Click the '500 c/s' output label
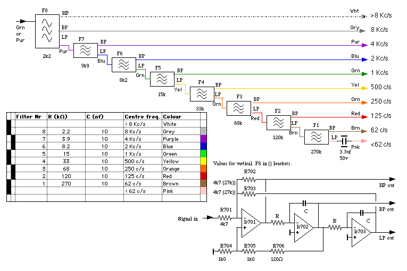 point(381,87)
